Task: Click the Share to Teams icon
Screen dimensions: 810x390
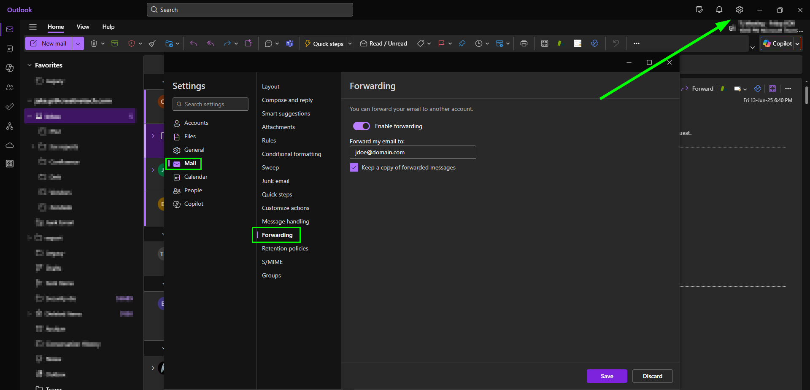Action: coord(289,43)
